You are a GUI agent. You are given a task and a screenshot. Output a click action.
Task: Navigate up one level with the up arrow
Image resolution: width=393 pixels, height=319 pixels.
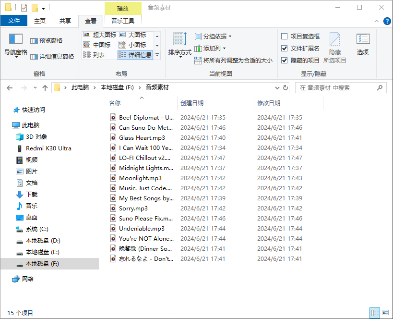coord(45,87)
